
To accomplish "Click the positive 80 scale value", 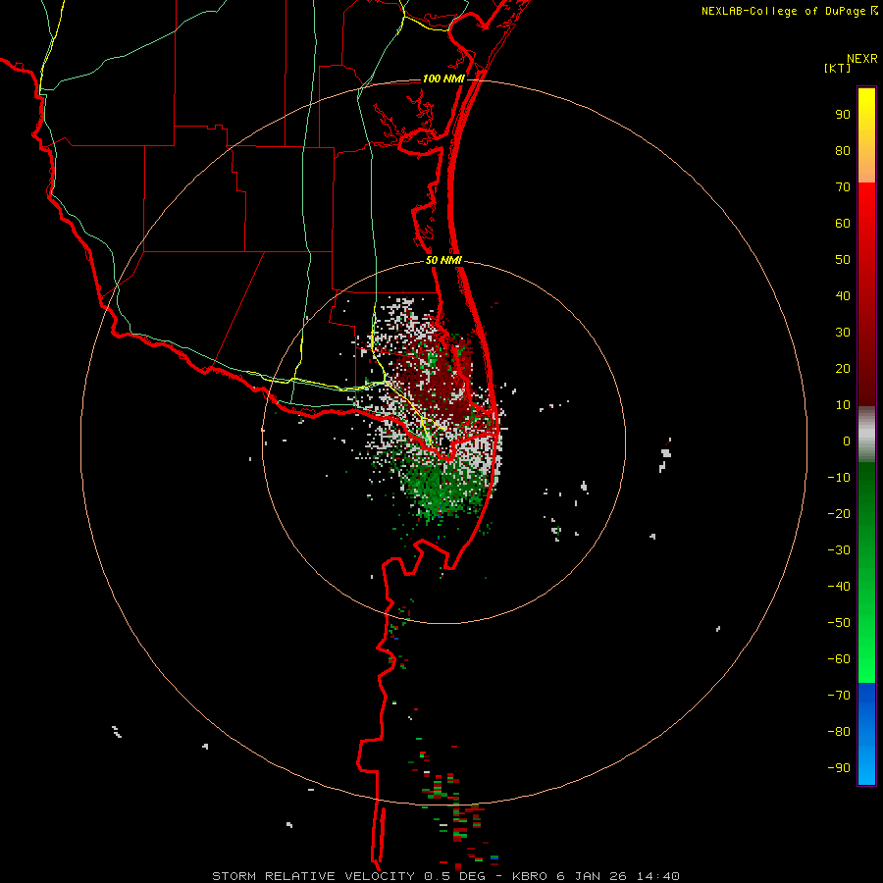I will click(x=843, y=150).
